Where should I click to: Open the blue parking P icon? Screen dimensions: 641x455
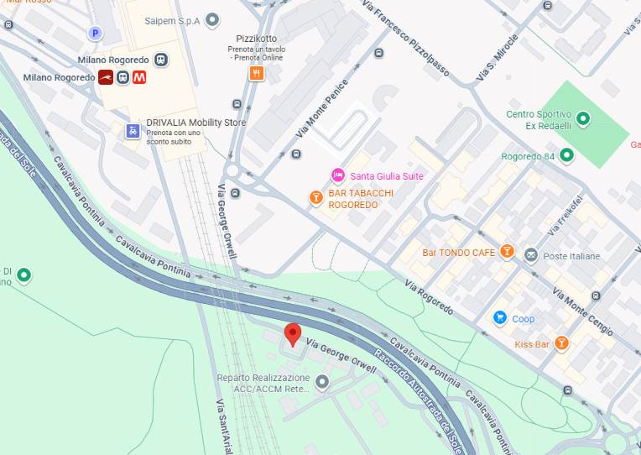96,33
